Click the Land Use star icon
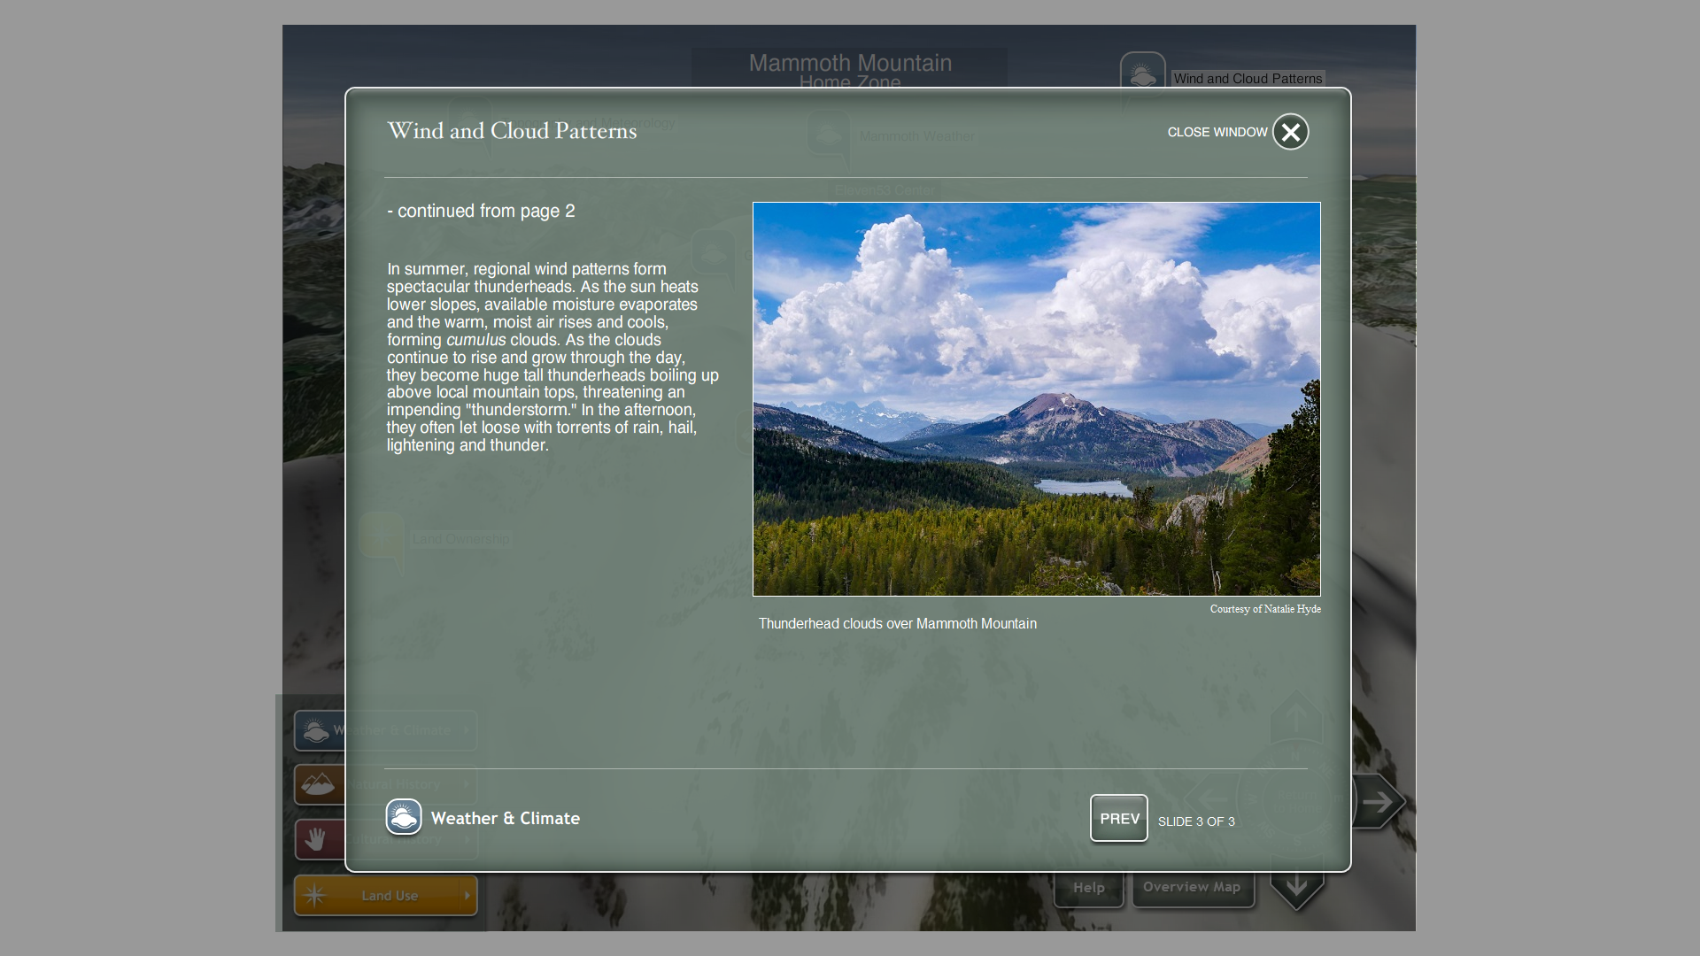The image size is (1700, 956). click(314, 896)
